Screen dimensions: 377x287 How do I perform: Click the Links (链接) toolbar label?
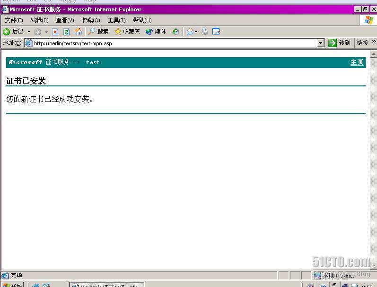click(362, 43)
